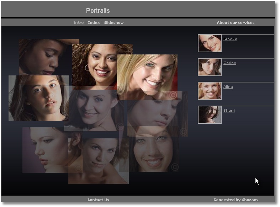Open Sherri's thumbnail portrait
The width and height of the screenshot is (280, 207).
point(210,115)
